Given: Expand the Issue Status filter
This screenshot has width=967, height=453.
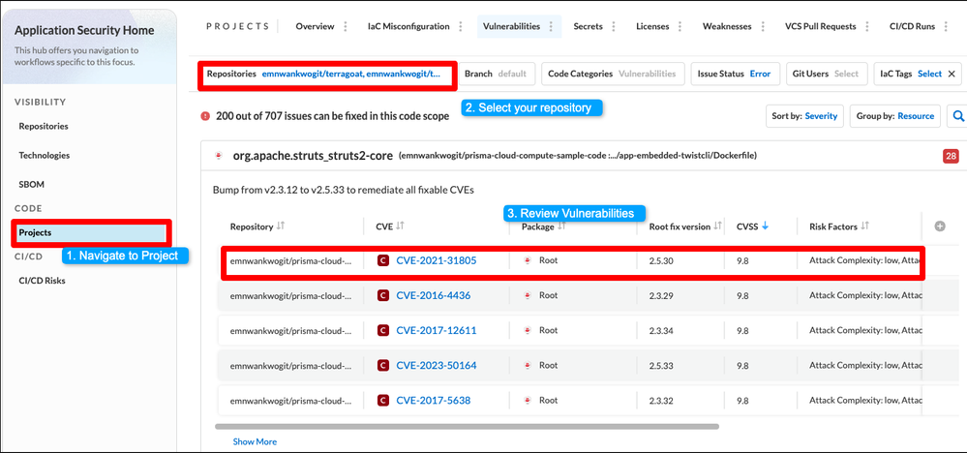Looking at the screenshot, I should point(734,74).
